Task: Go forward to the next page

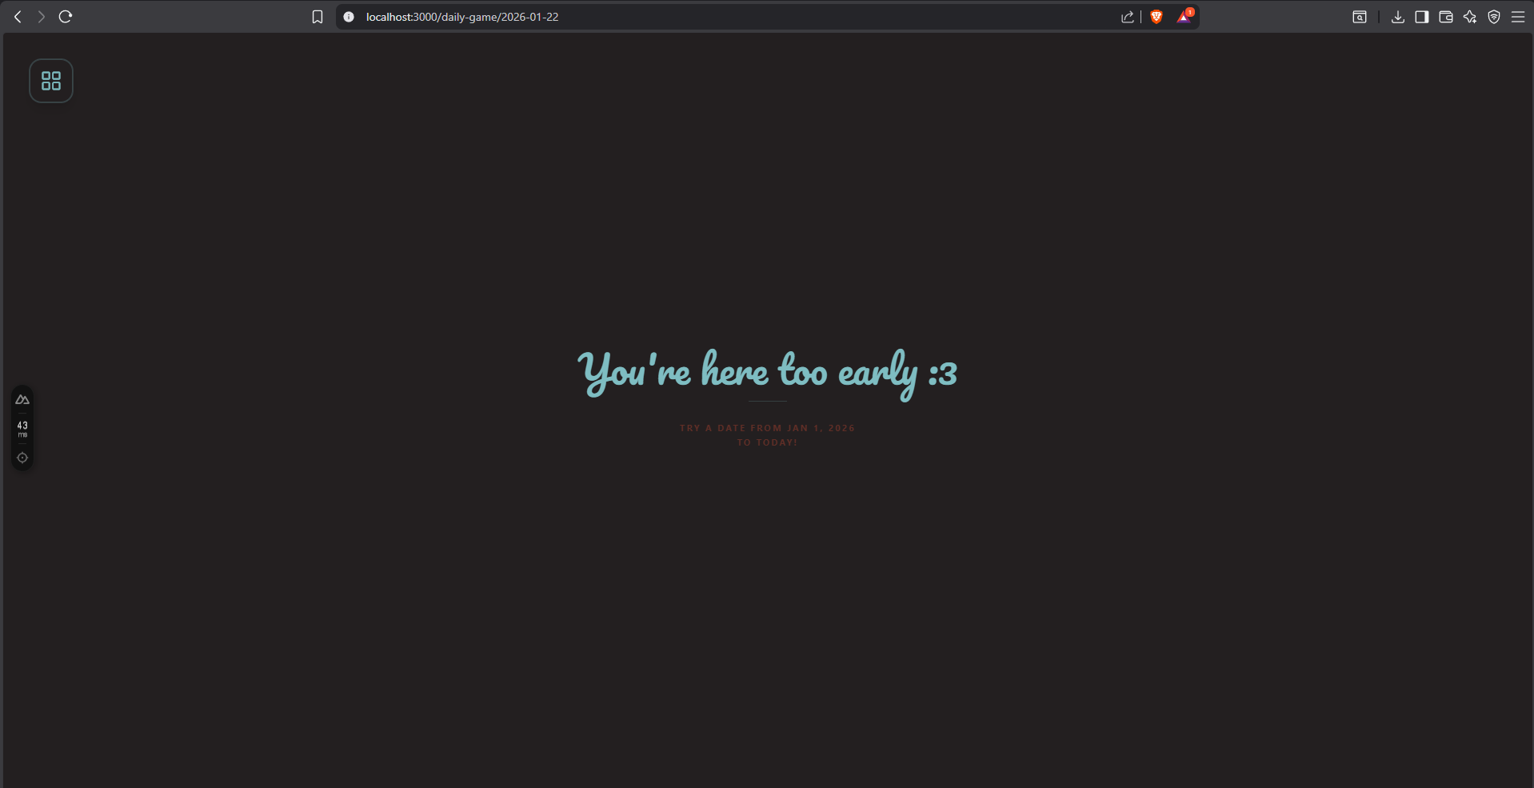Action: tap(41, 17)
